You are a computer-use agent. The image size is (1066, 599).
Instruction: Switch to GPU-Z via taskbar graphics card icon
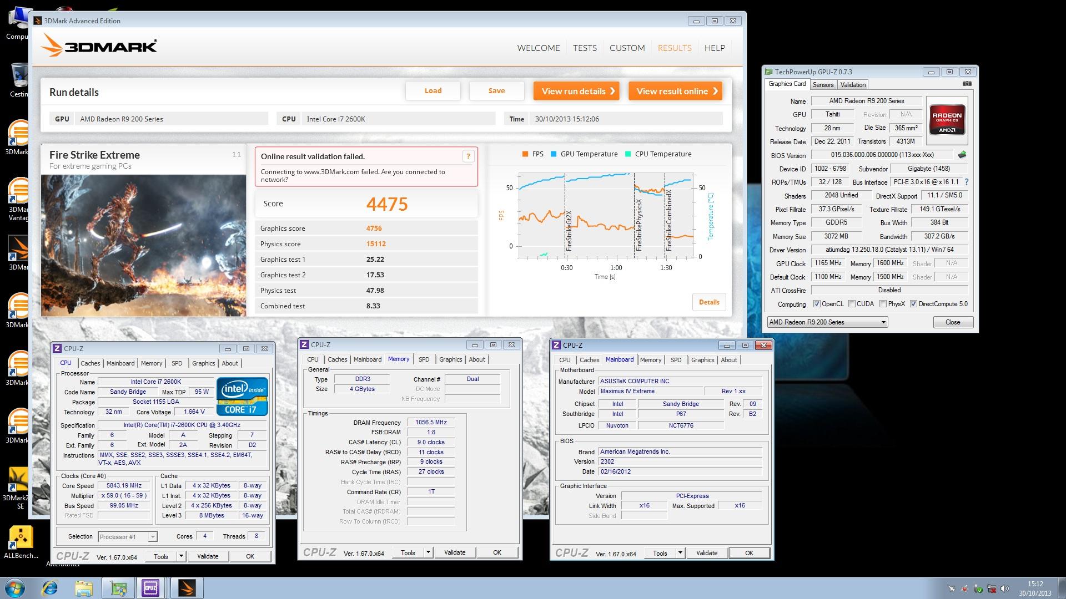click(118, 588)
